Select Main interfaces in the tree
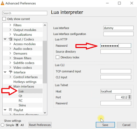This screenshot has height=129, width=137. 24,86
